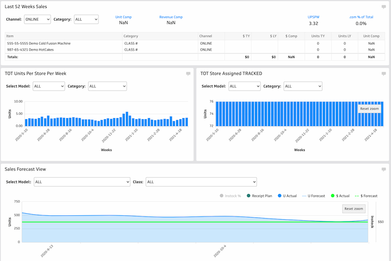Open Select Model dropdown in TOT Store Assigned
This screenshot has height=261, width=391.
[x=244, y=86]
